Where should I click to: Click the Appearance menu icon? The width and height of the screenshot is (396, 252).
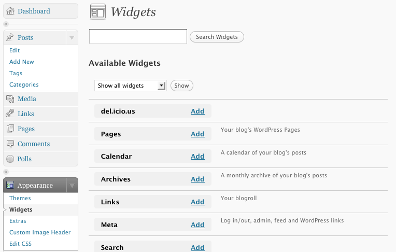(10, 185)
